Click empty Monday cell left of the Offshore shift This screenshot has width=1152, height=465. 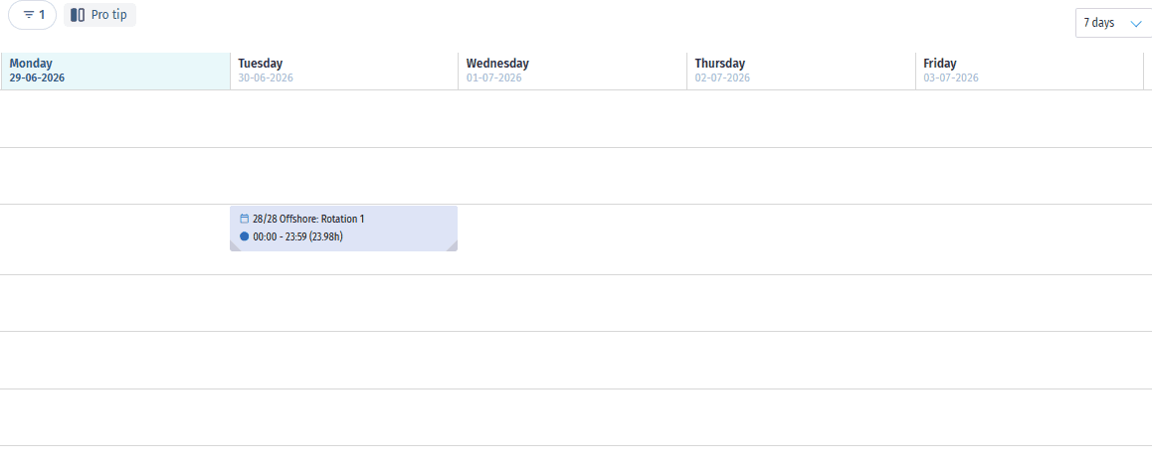[x=116, y=239]
